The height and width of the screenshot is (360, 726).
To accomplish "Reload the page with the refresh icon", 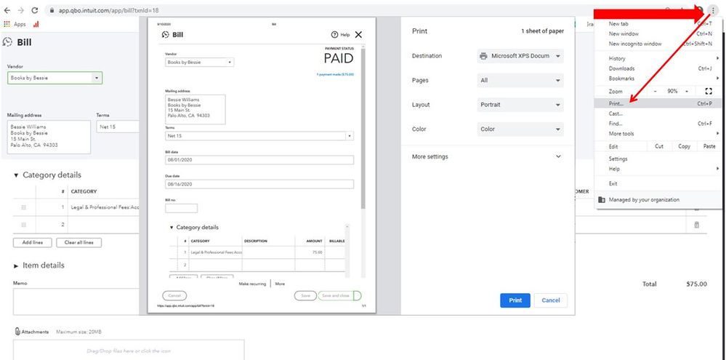I will [35, 10].
